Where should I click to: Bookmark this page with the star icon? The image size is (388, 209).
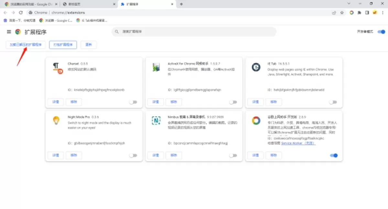(342, 13)
